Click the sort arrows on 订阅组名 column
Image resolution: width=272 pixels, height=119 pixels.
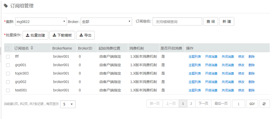click(x=32, y=48)
